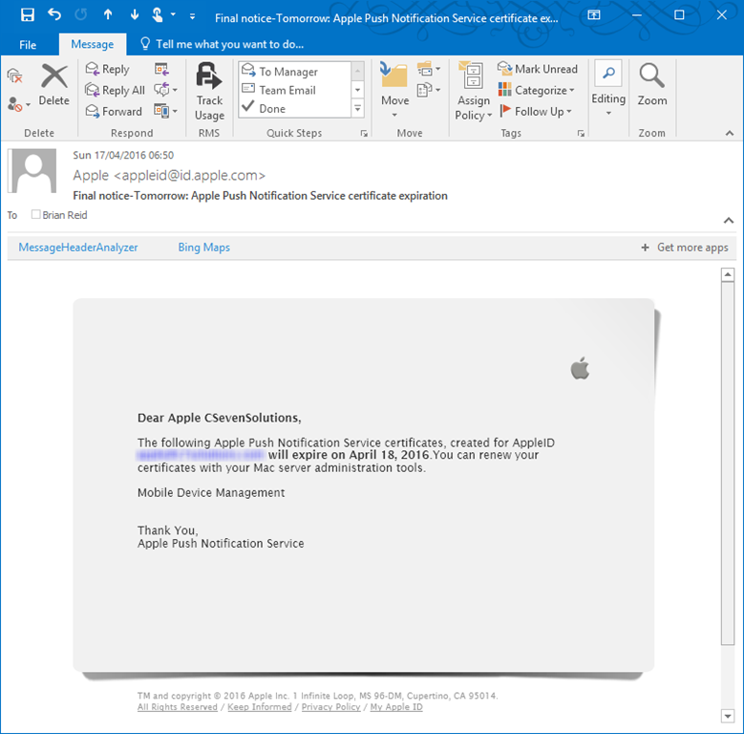Click the vertical scrollbar thumb
Viewport: 744px width, 734px height.
click(x=728, y=464)
